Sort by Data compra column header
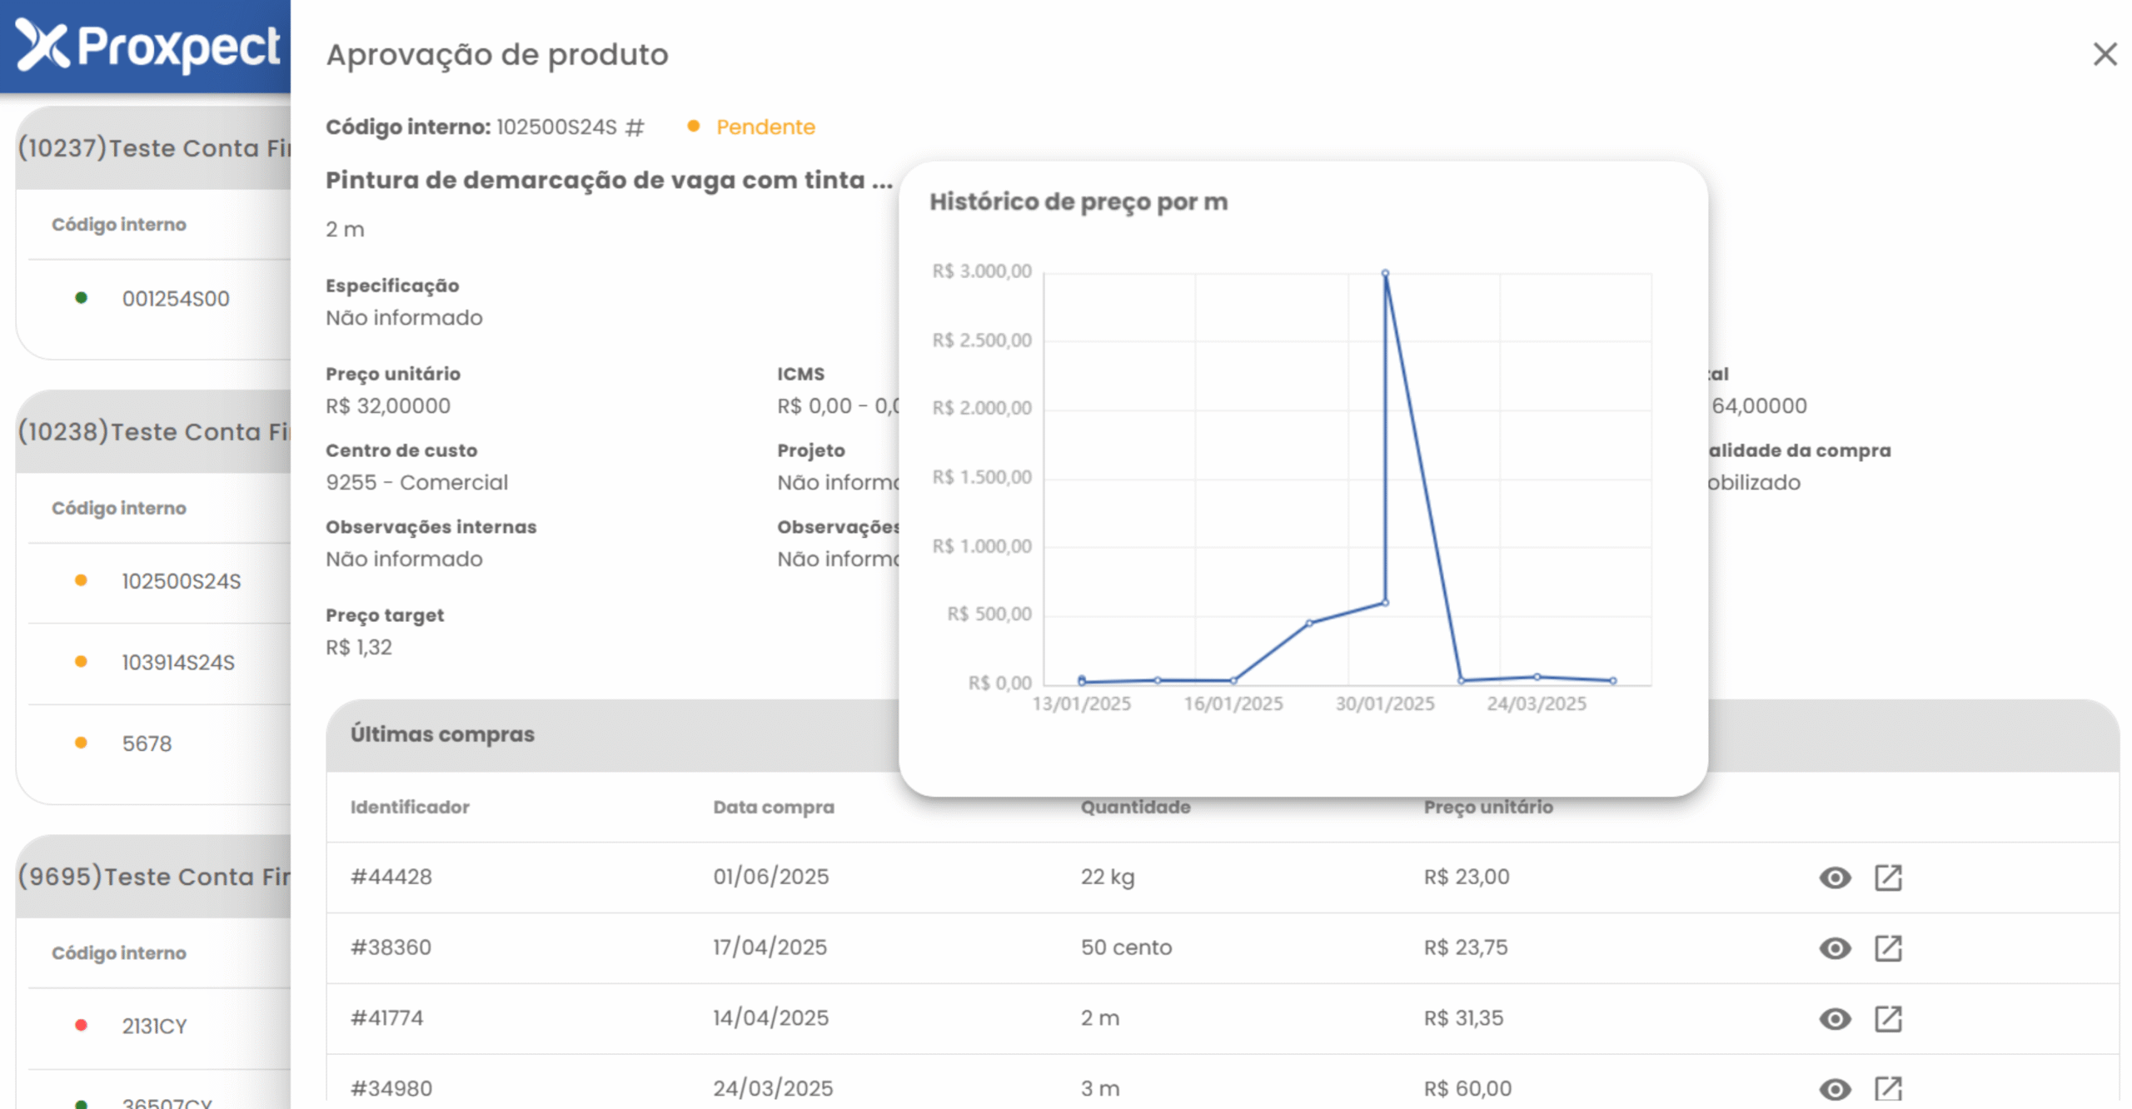This screenshot has height=1109, width=2132. pos(773,807)
